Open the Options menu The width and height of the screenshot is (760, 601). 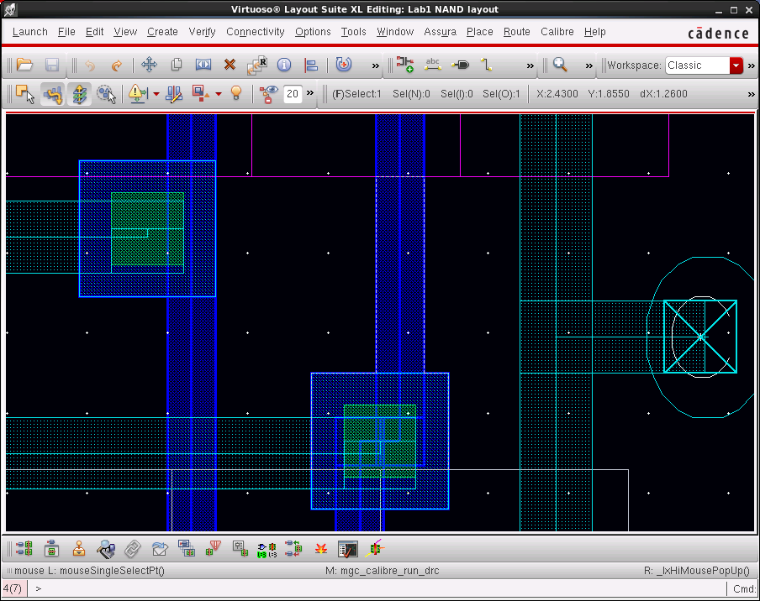[x=313, y=32]
